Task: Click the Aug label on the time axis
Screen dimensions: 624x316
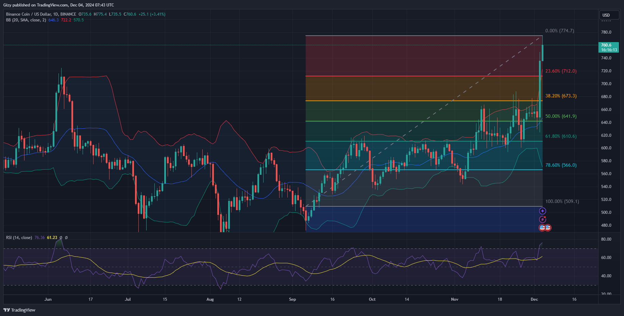Action: tap(210, 299)
